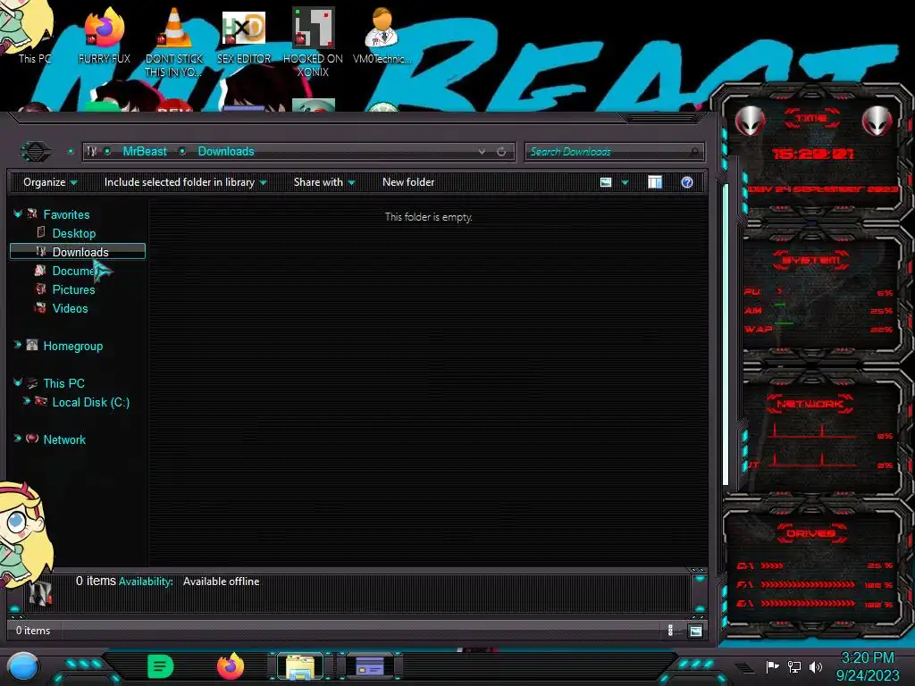Select Videos under Favorites
The image size is (915, 686).
click(70, 308)
